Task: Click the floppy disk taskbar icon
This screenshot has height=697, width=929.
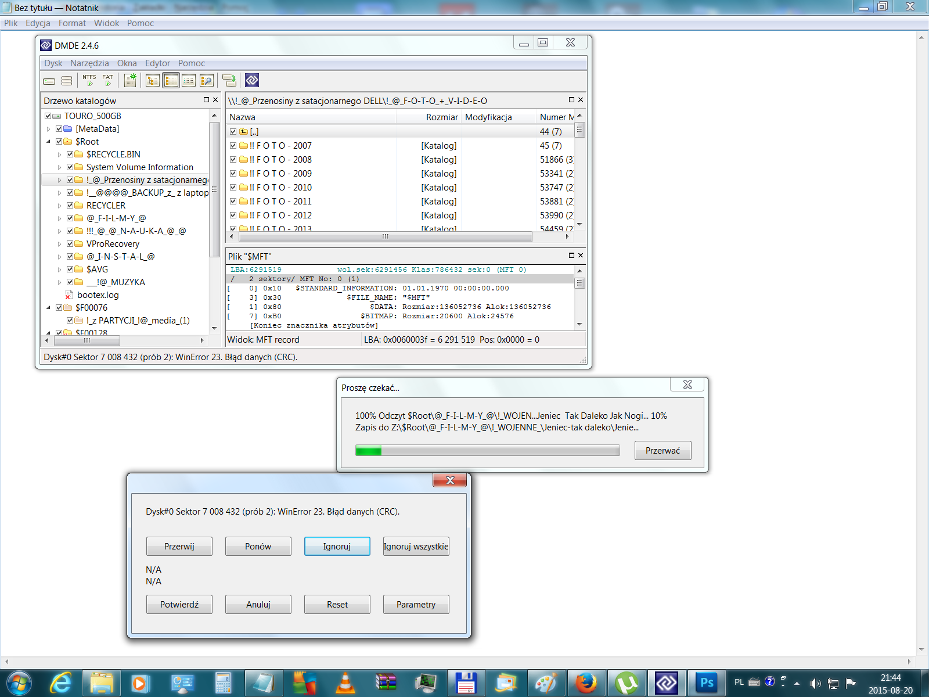Action: pos(466,683)
